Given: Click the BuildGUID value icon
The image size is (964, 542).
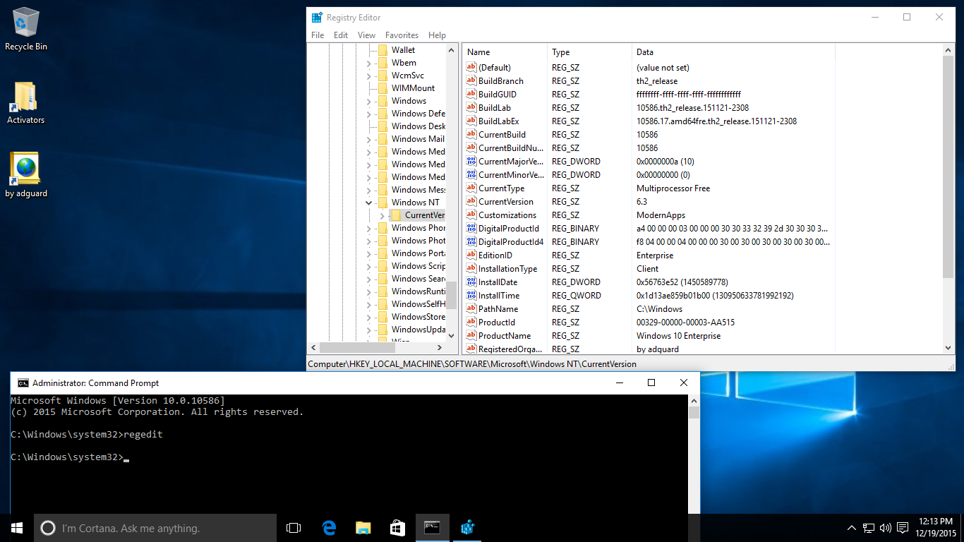Looking at the screenshot, I should point(471,95).
